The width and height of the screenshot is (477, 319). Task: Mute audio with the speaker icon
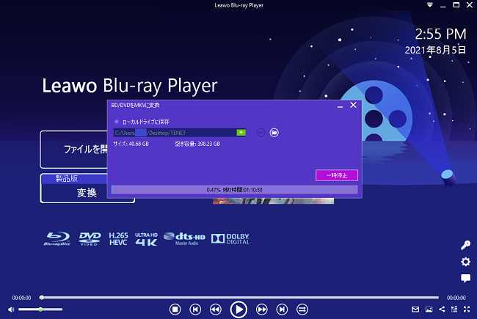point(11,309)
